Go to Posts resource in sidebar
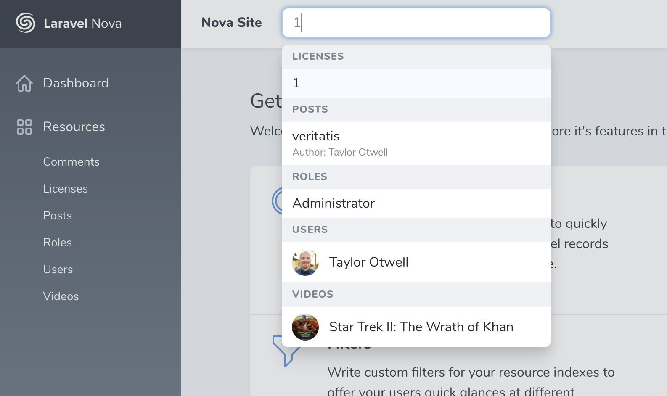The width and height of the screenshot is (667, 396). [x=58, y=216]
